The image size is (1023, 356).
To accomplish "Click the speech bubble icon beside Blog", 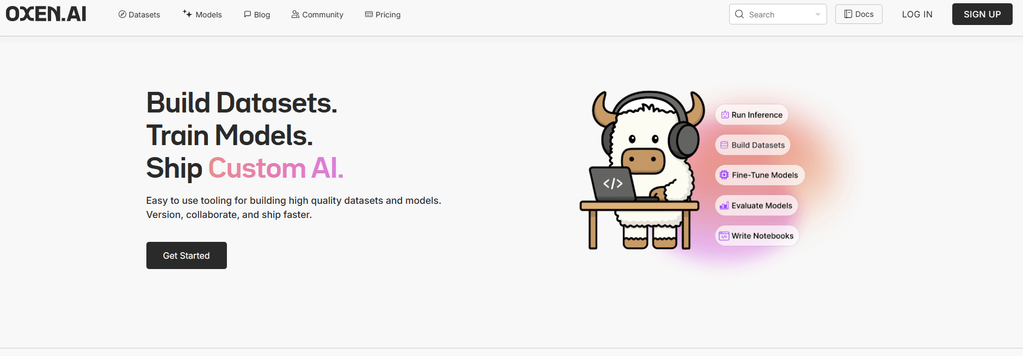I will point(248,14).
